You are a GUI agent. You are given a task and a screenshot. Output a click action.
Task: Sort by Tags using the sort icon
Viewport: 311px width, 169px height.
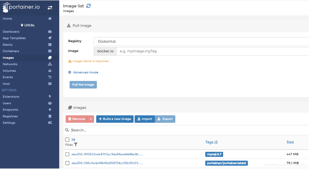(x=216, y=142)
